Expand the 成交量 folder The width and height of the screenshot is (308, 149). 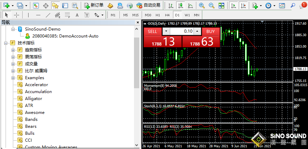click(x=13, y=64)
